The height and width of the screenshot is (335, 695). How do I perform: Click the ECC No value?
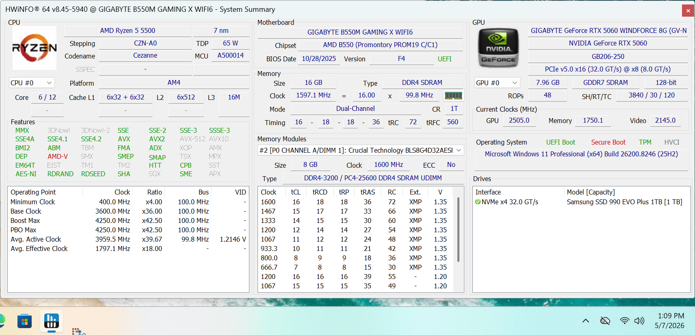pyautogui.click(x=451, y=164)
